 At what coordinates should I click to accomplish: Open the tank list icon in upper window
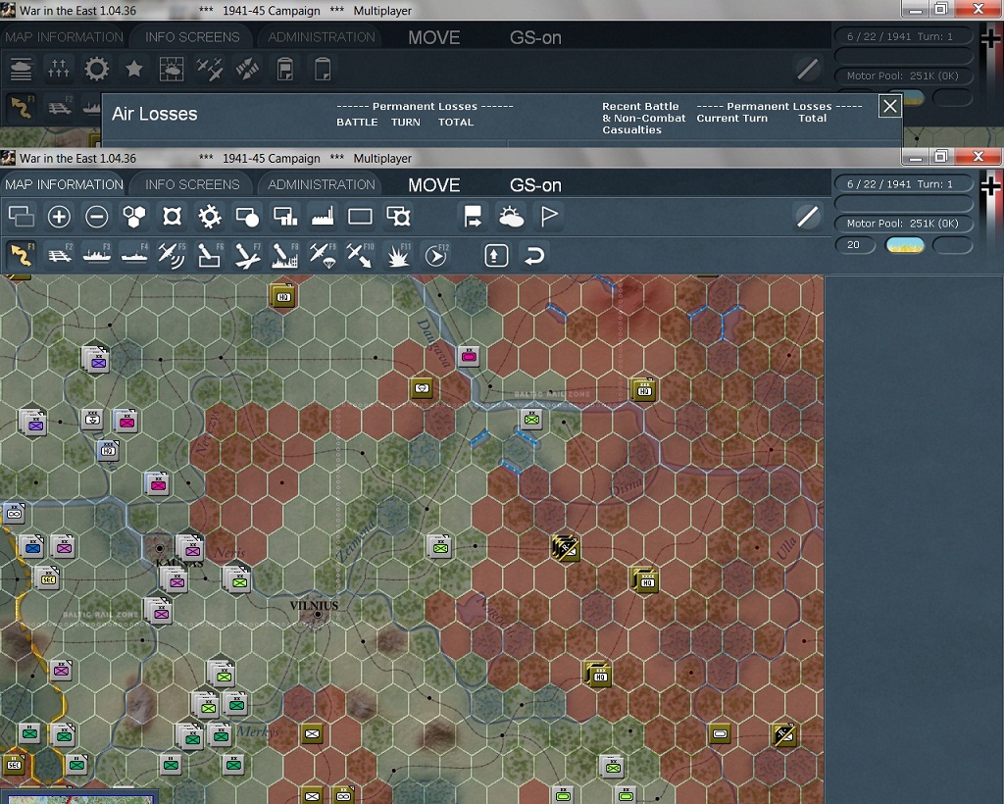point(22,69)
